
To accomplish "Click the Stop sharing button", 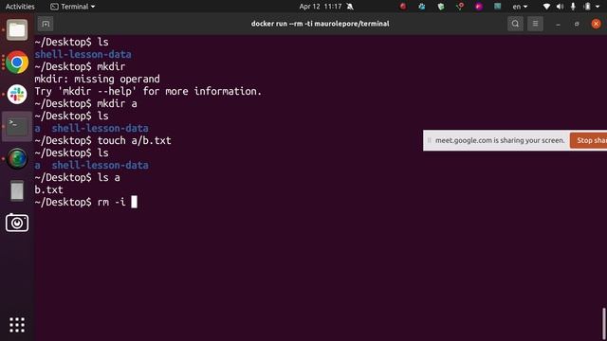I will point(588,140).
